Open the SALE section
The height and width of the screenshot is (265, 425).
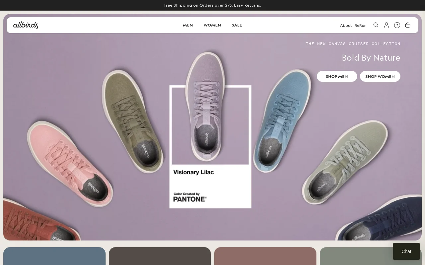click(237, 25)
